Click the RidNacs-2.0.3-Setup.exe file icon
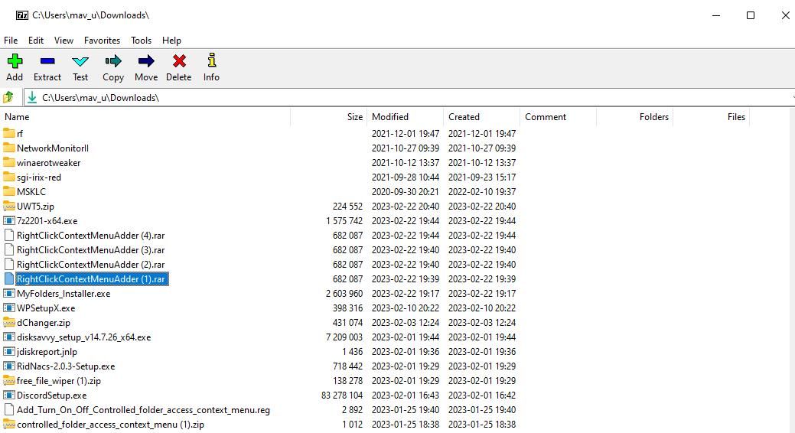The image size is (795, 433). pos(8,366)
